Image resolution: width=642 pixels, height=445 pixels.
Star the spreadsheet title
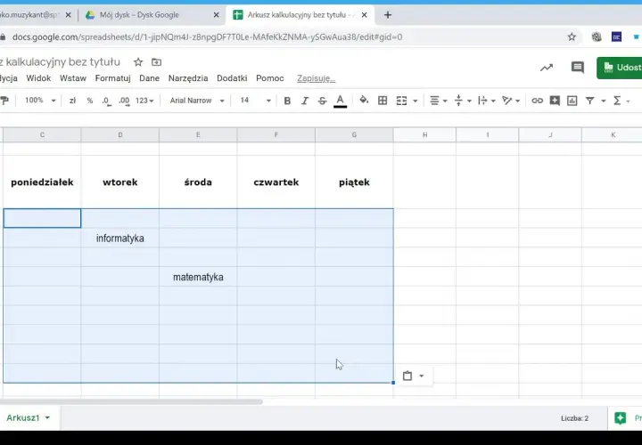click(x=138, y=62)
